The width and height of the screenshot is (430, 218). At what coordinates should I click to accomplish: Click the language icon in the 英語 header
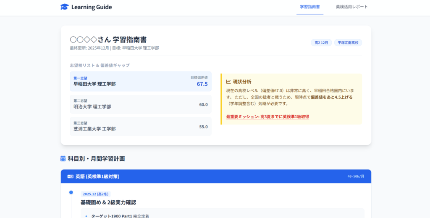[70, 176]
